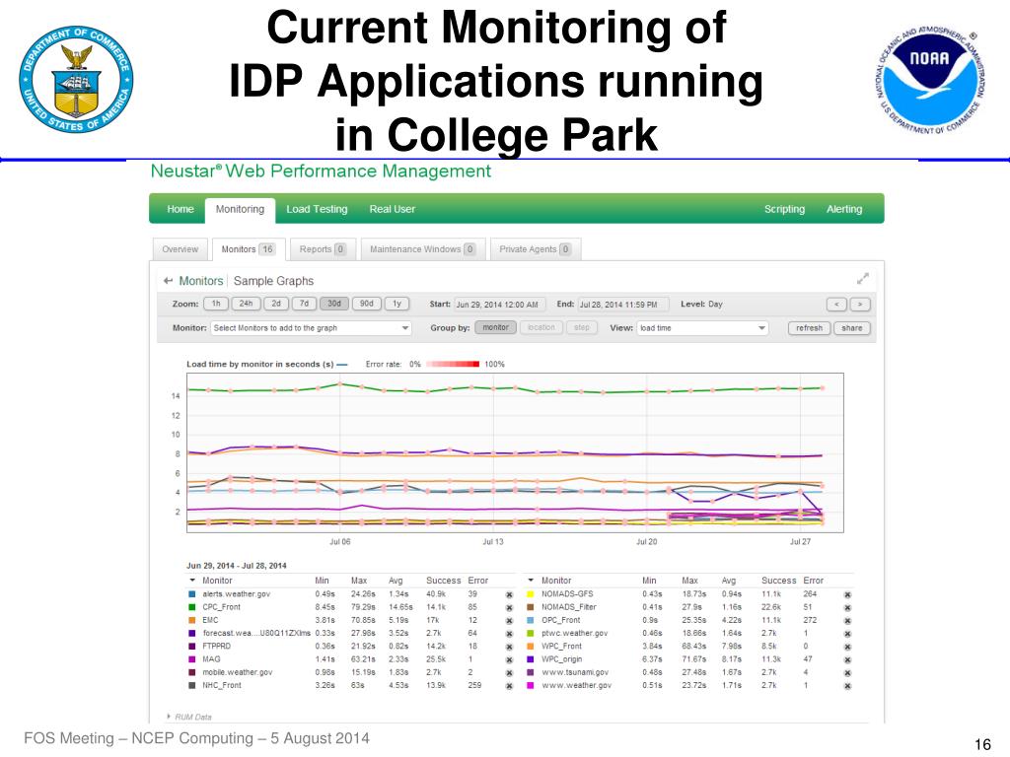1010x757 pixels.
Task: Remove WPC_origin monitor from graph
Action: [x=847, y=659]
